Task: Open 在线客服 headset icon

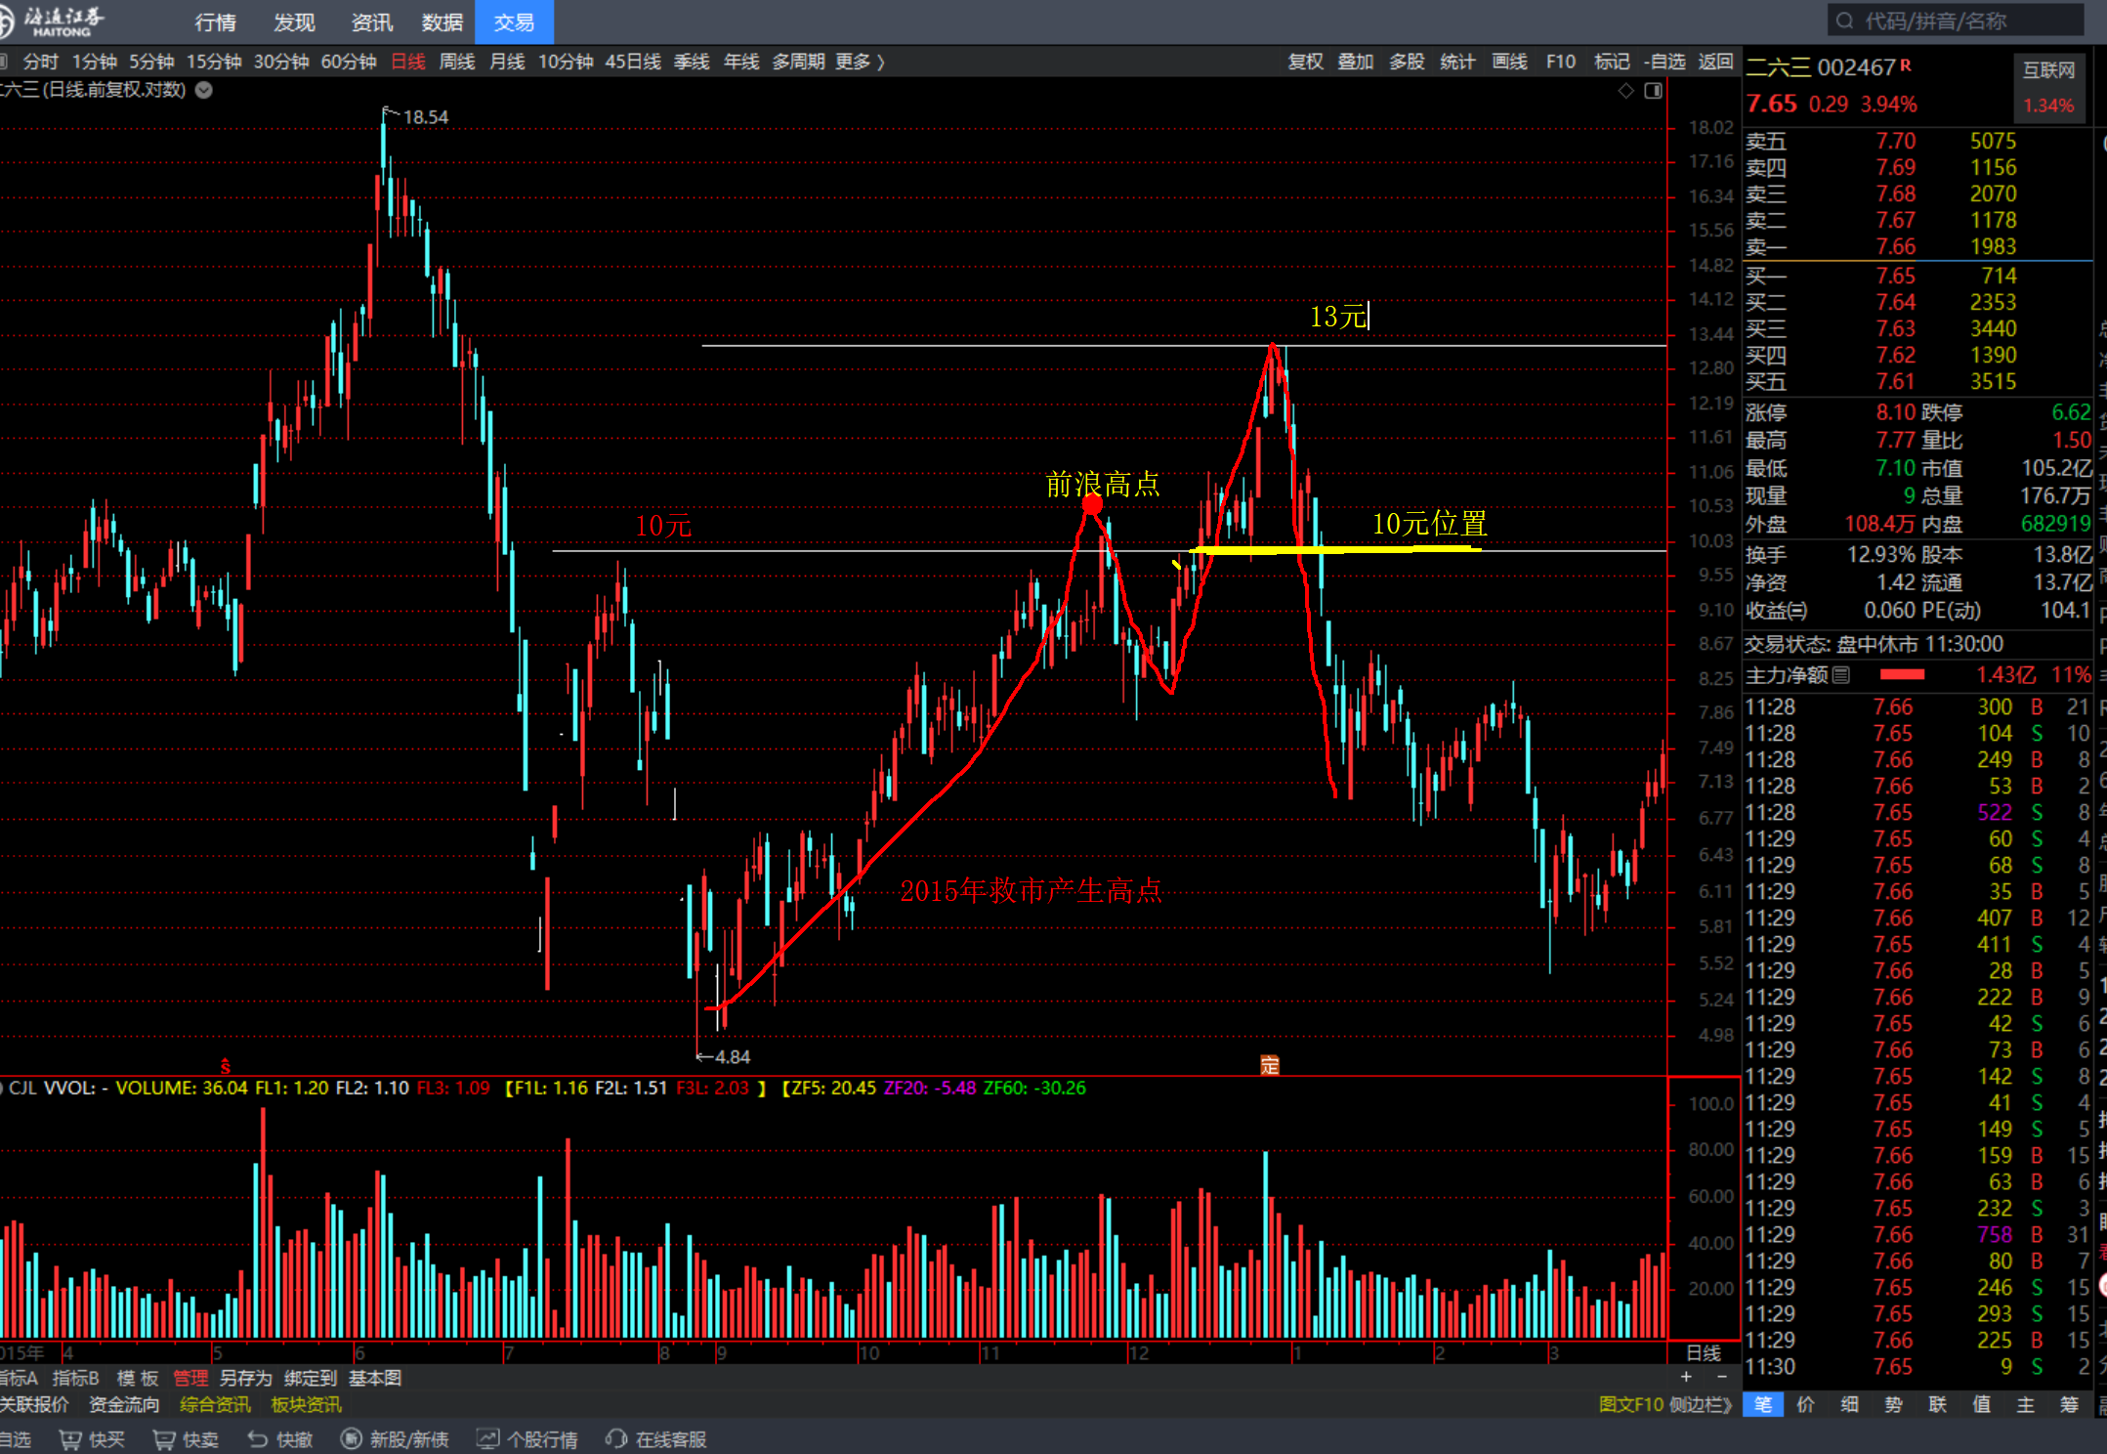Action: [x=616, y=1439]
